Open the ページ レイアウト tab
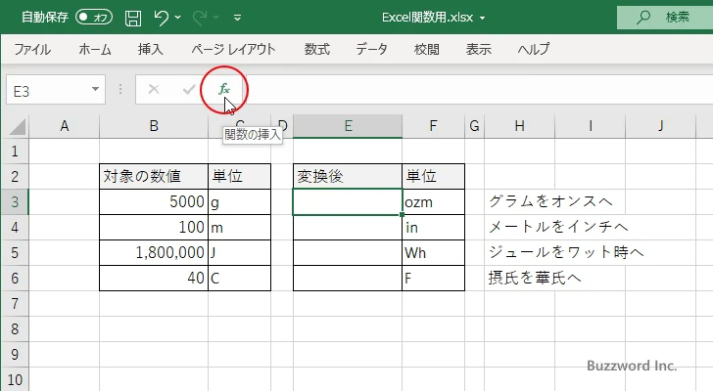 pos(233,49)
